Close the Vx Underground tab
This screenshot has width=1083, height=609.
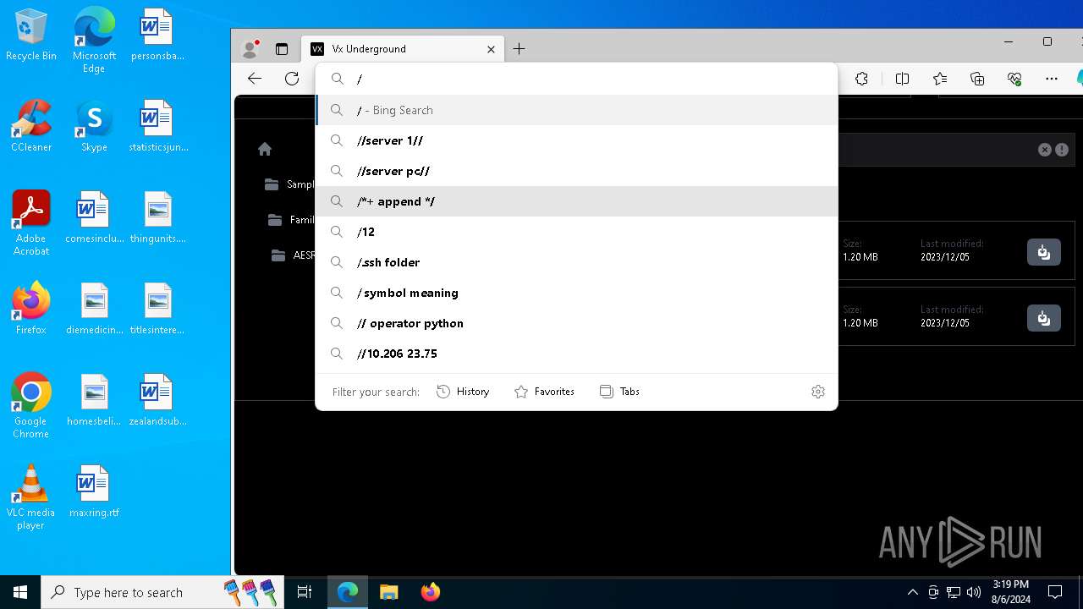pos(491,49)
